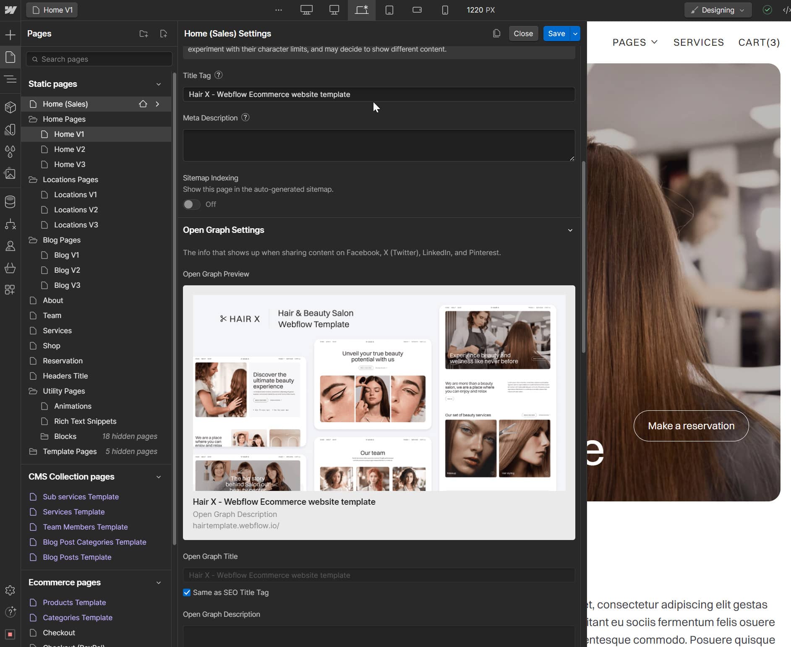Select the mobile portrait breakpoint icon
Screen dimensions: 791x647
tap(445, 10)
